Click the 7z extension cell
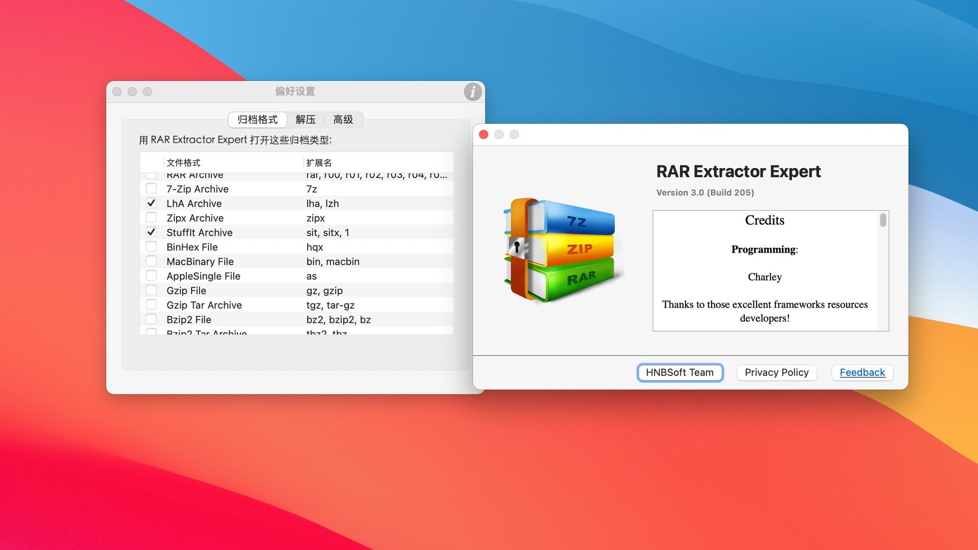 311,189
